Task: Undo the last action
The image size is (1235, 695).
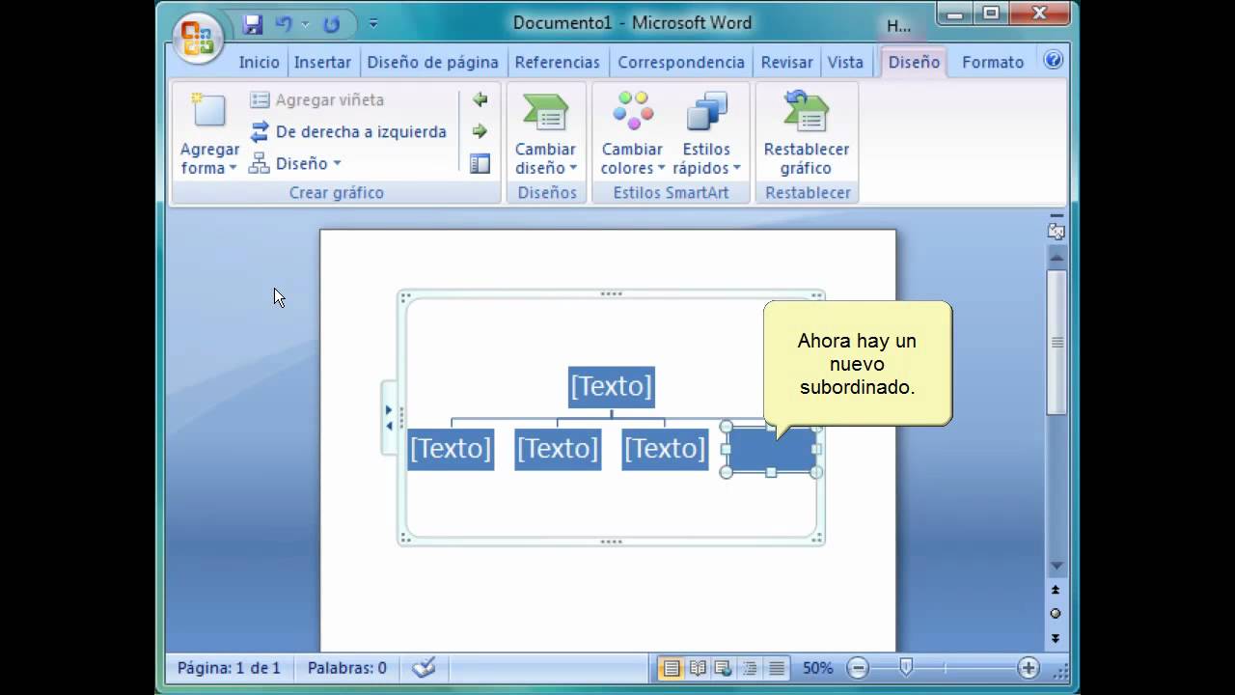Action: [284, 24]
